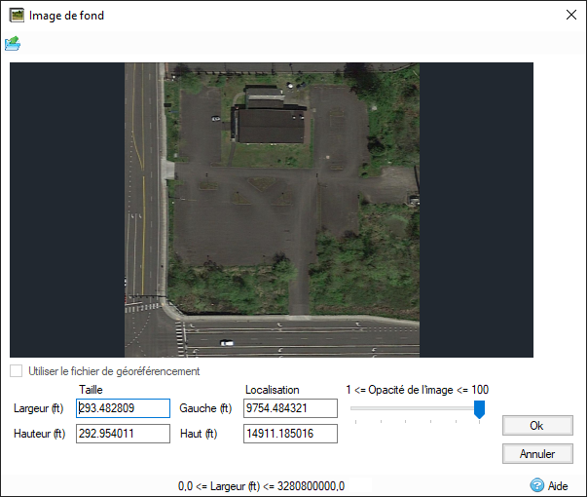Click the Image de fond title icon
Image resolution: width=588 pixels, height=497 pixels.
17,16
